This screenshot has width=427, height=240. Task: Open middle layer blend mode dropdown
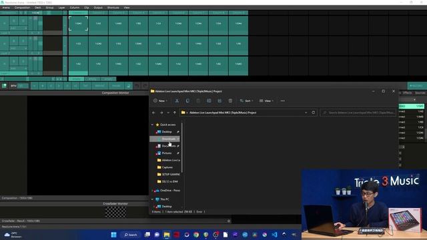coord(18,48)
